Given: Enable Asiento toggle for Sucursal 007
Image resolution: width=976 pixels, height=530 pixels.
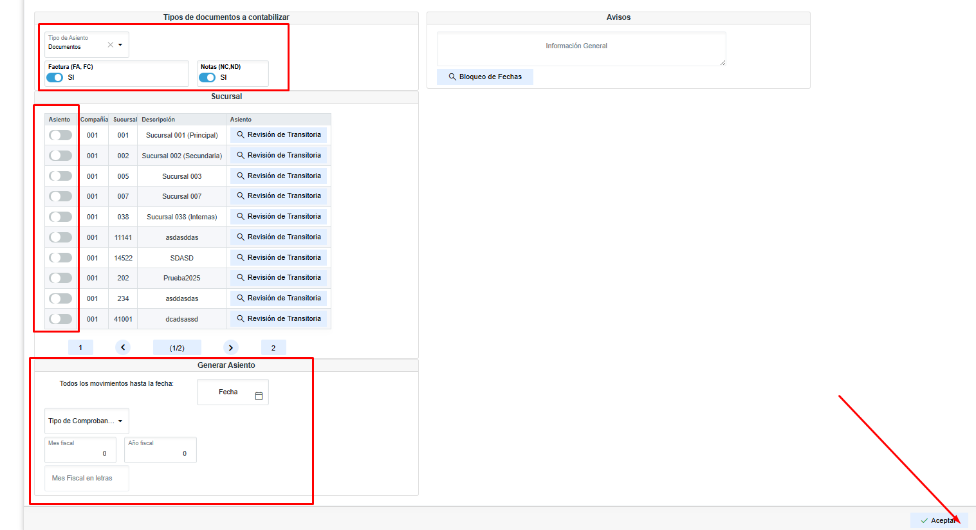Looking at the screenshot, I should (x=60, y=196).
